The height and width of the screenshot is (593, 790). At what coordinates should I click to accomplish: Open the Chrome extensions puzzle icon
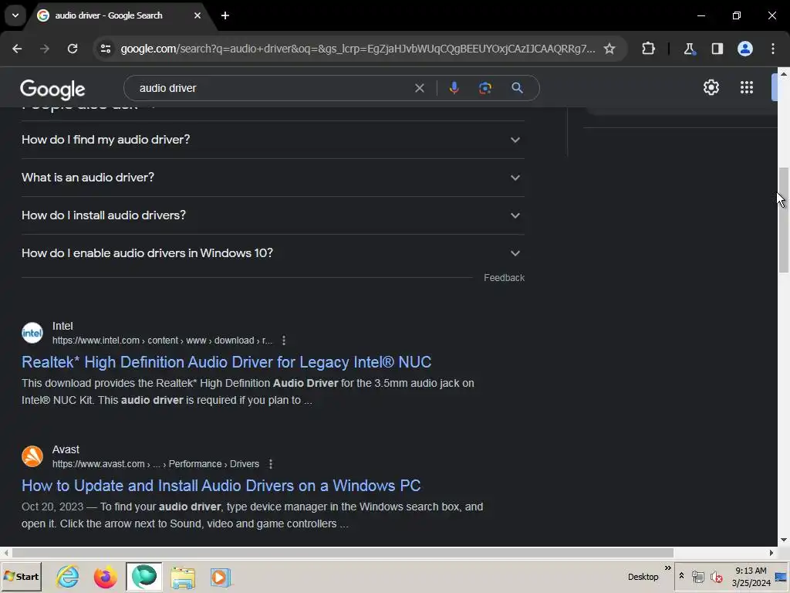pos(648,49)
